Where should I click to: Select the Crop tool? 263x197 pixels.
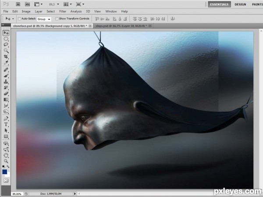coord(6,57)
